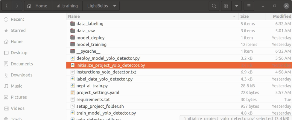Image resolution: width=292 pixels, height=120 pixels.
Task: Click the project_settings.yaml file icon
Action: (x=73, y=93)
